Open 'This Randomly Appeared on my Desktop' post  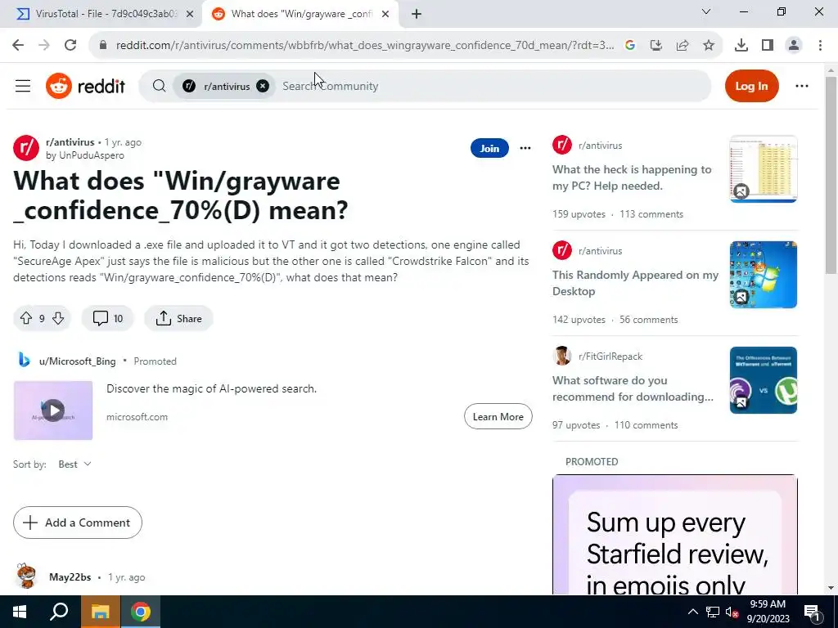[635, 283]
